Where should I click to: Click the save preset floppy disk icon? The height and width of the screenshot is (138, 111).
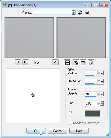click(87, 12)
